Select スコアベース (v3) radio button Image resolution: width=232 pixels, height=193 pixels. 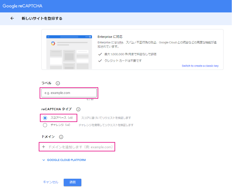(45, 118)
